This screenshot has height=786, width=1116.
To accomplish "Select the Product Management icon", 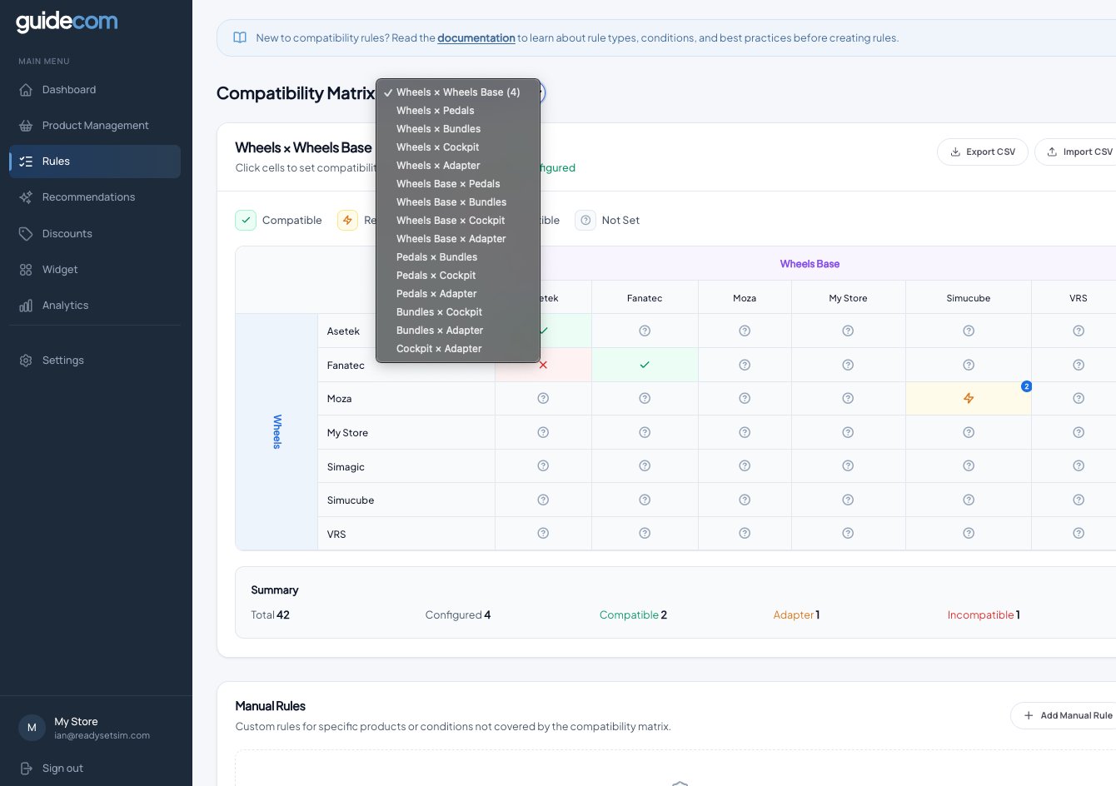I will coord(26,125).
